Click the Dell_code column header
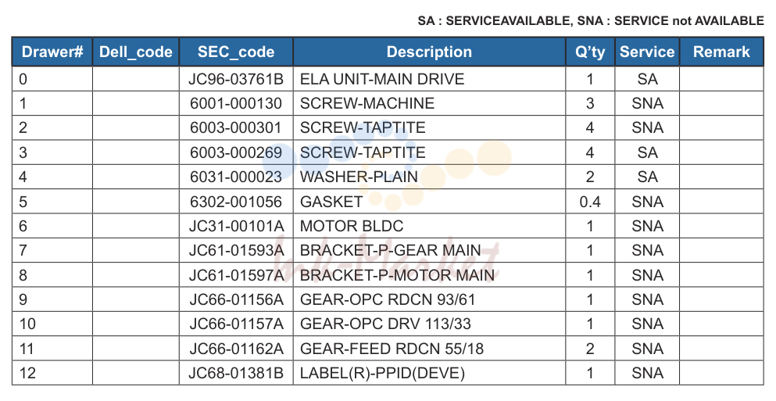This screenshot has height=401, width=776. (x=136, y=52)
